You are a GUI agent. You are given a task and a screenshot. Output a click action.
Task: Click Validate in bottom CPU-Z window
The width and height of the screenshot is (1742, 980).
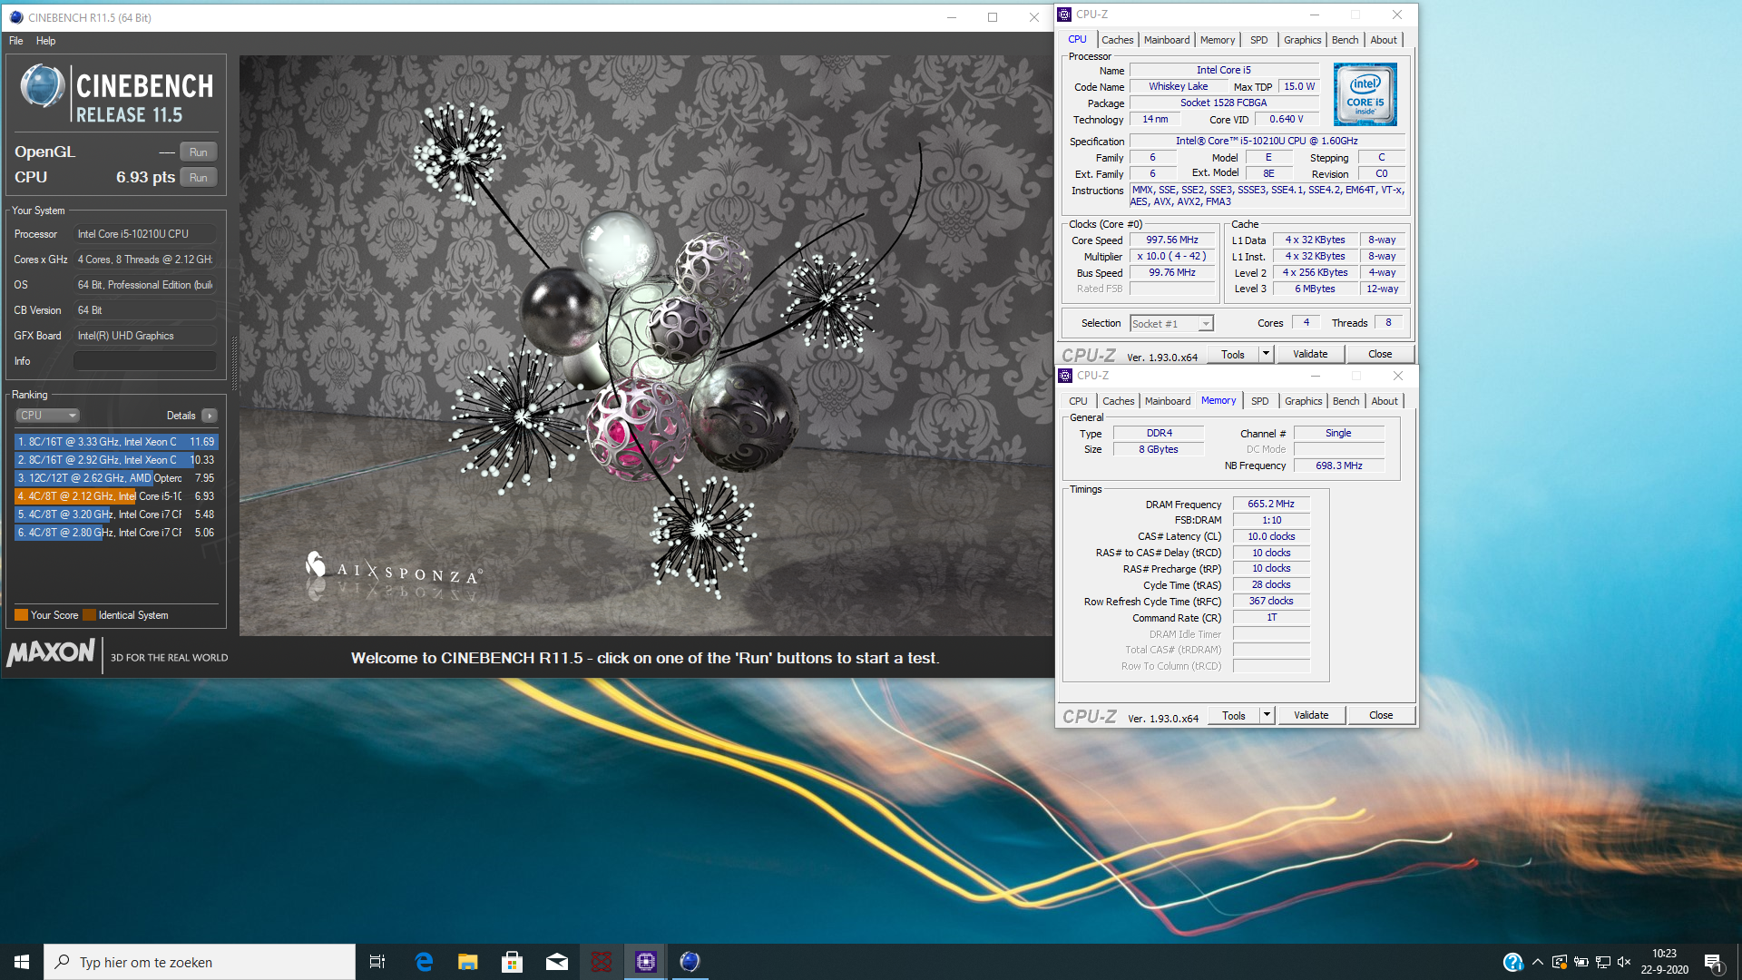click(1311, 716)
